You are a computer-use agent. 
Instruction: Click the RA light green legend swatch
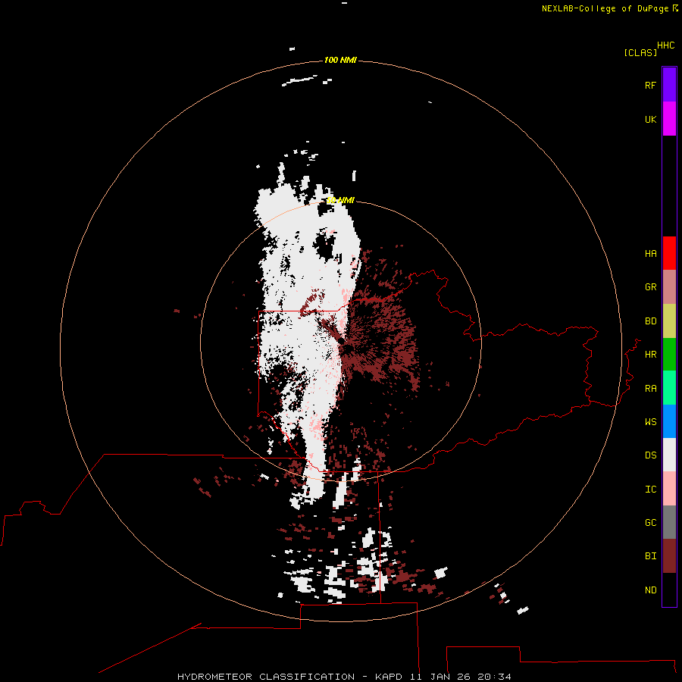[669, 388]
